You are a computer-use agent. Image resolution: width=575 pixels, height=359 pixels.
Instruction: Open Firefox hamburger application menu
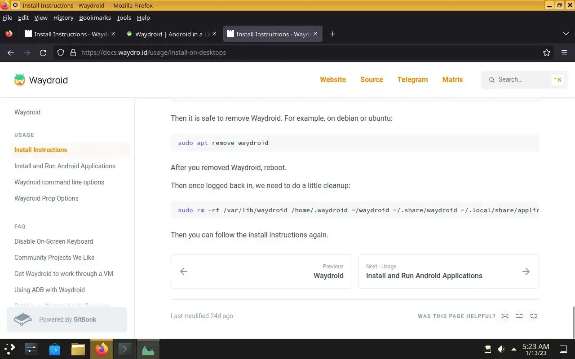(564, 53)
